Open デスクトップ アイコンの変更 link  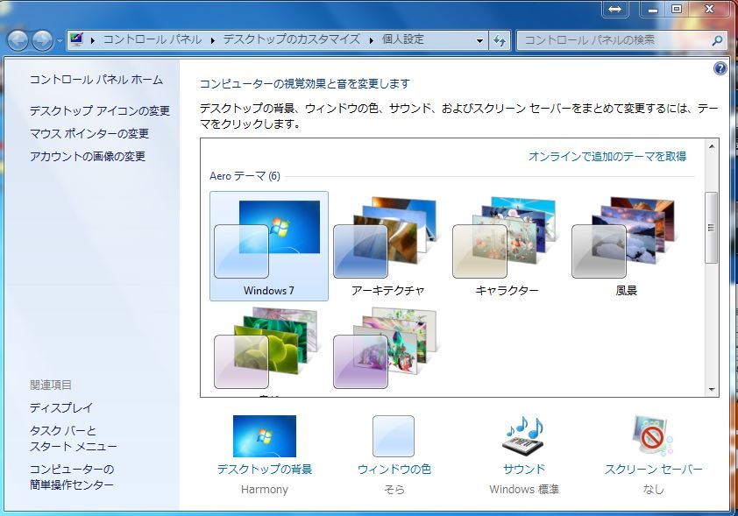click(100, 110)
